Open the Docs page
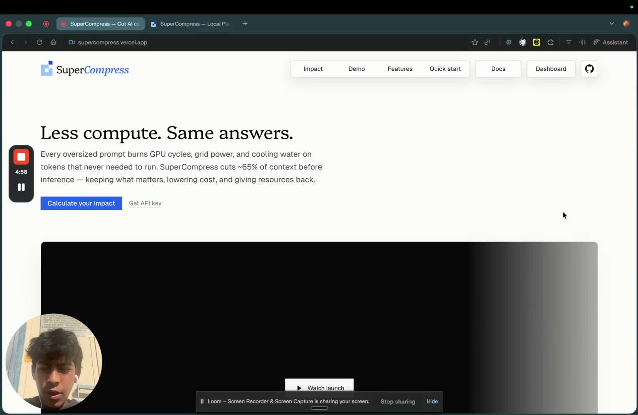638x415 pixels. (x=498, y=69)
